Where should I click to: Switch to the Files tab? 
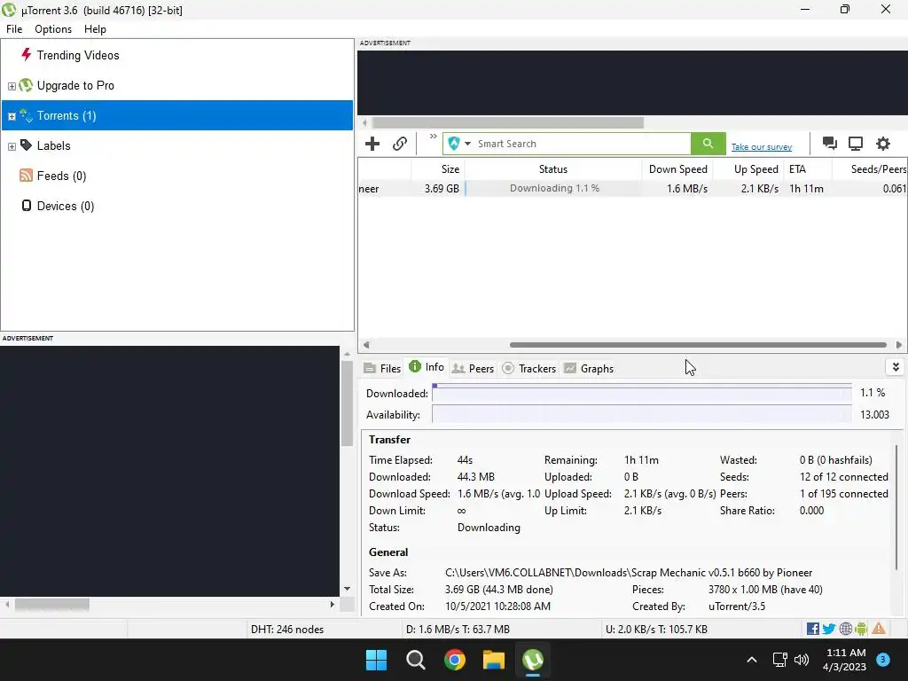click(x=382, y=368)
